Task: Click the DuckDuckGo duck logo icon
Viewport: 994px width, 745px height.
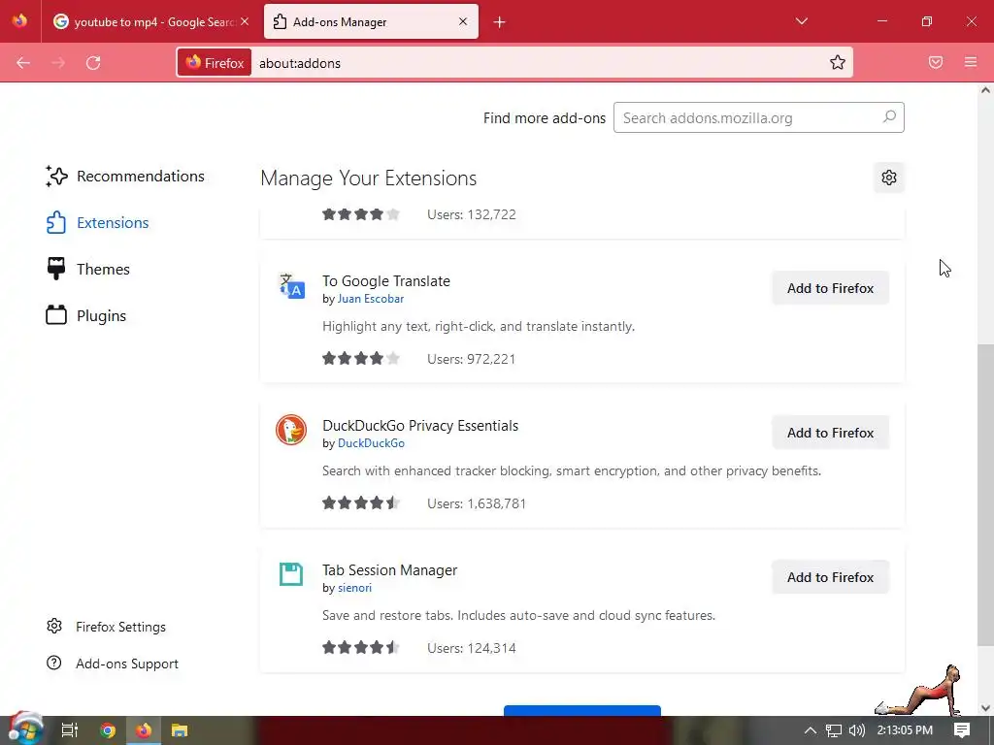Action: click(291, 430)
